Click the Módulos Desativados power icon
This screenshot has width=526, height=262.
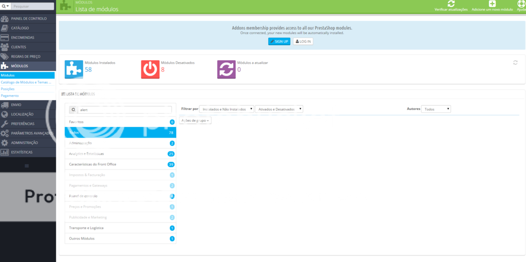(x=151, y=69)
